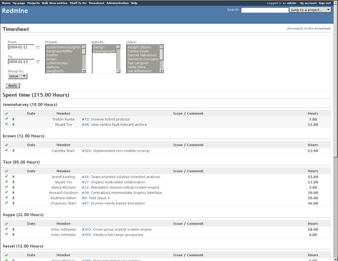338x261 pixels.
Task: Expand the Stuart Toy #27 entry
Action: tap(13, 182)
